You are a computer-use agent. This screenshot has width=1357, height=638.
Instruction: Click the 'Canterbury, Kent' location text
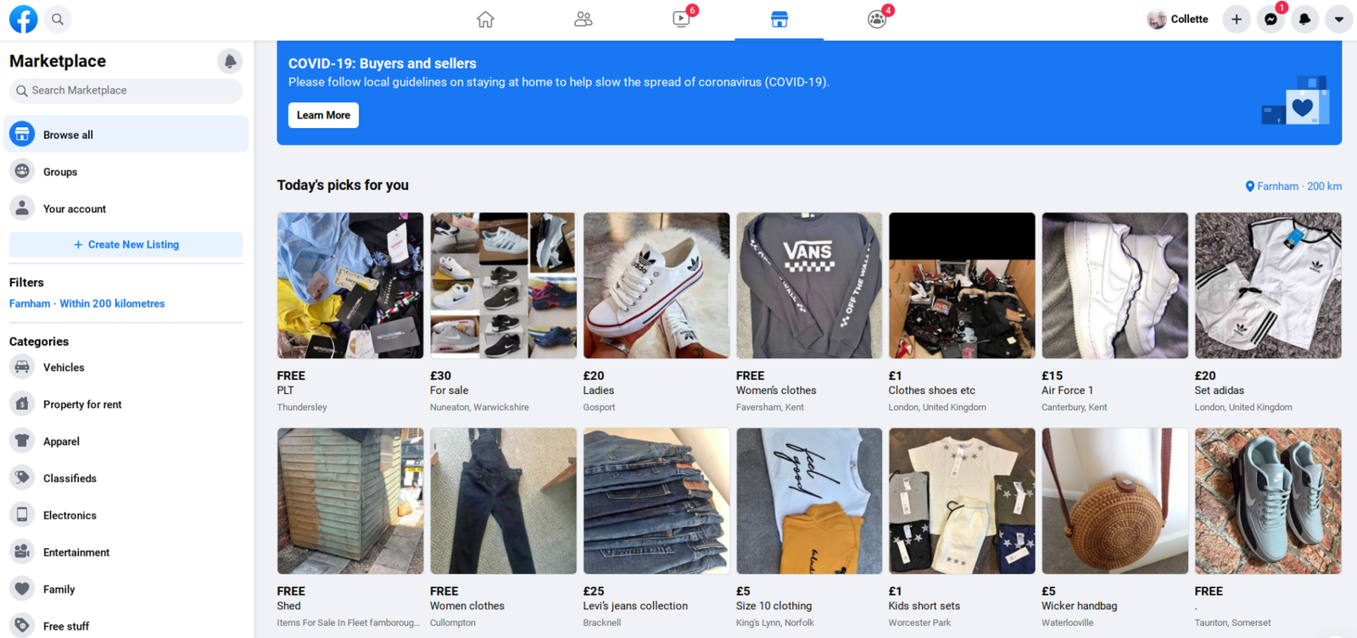[1075, 408]
